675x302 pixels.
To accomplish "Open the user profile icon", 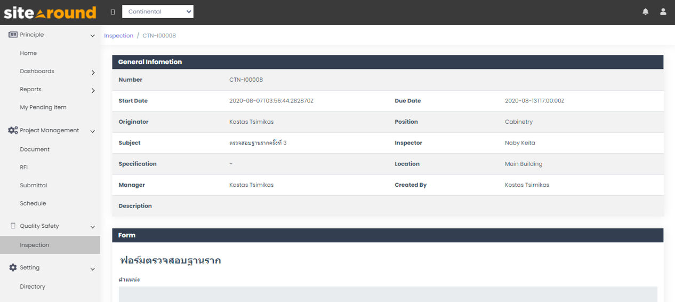I will tap(663, 12).
